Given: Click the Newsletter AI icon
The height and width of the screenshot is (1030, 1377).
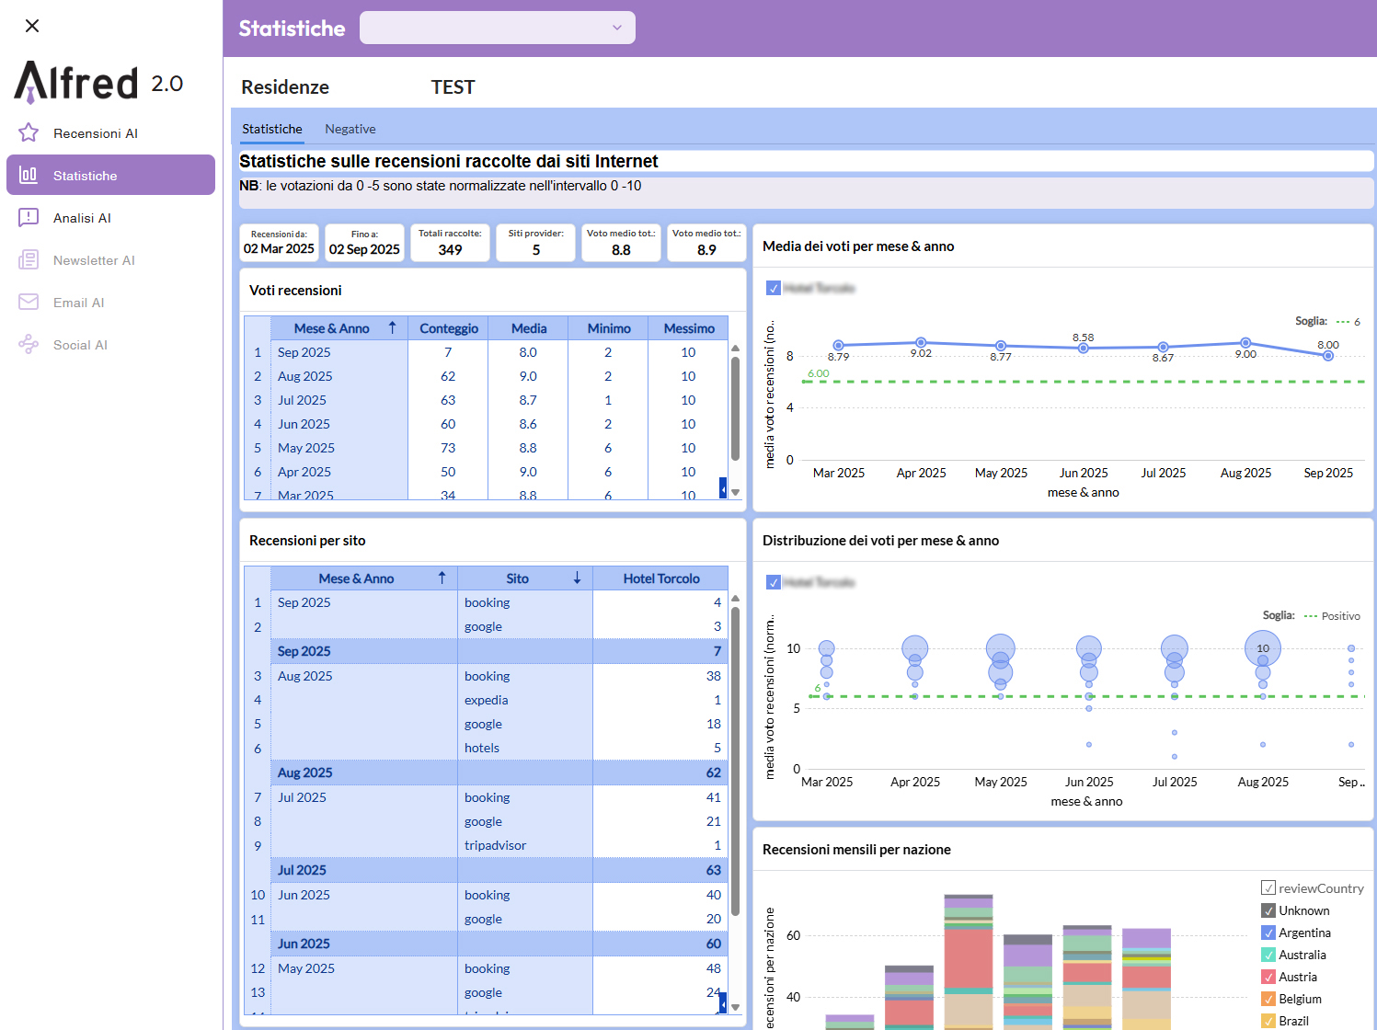Looking at the screenshot, I should pos(29,260).
